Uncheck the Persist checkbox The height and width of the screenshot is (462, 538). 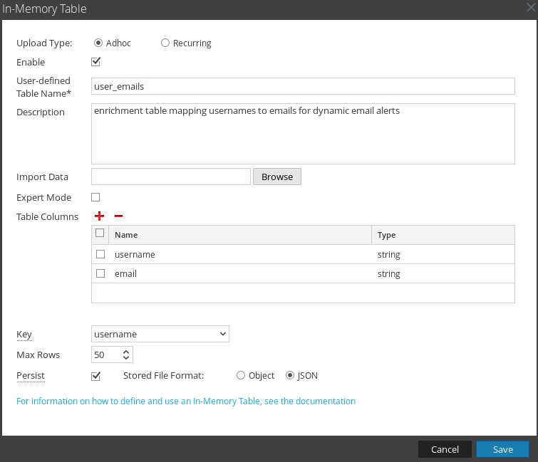(x=96, y=375)
